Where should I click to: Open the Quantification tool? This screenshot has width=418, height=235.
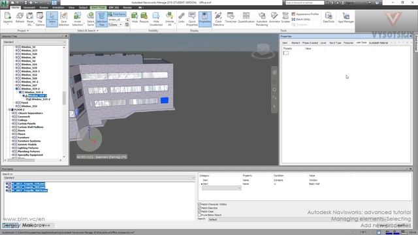pyautogui.click(x=246, y=18)
